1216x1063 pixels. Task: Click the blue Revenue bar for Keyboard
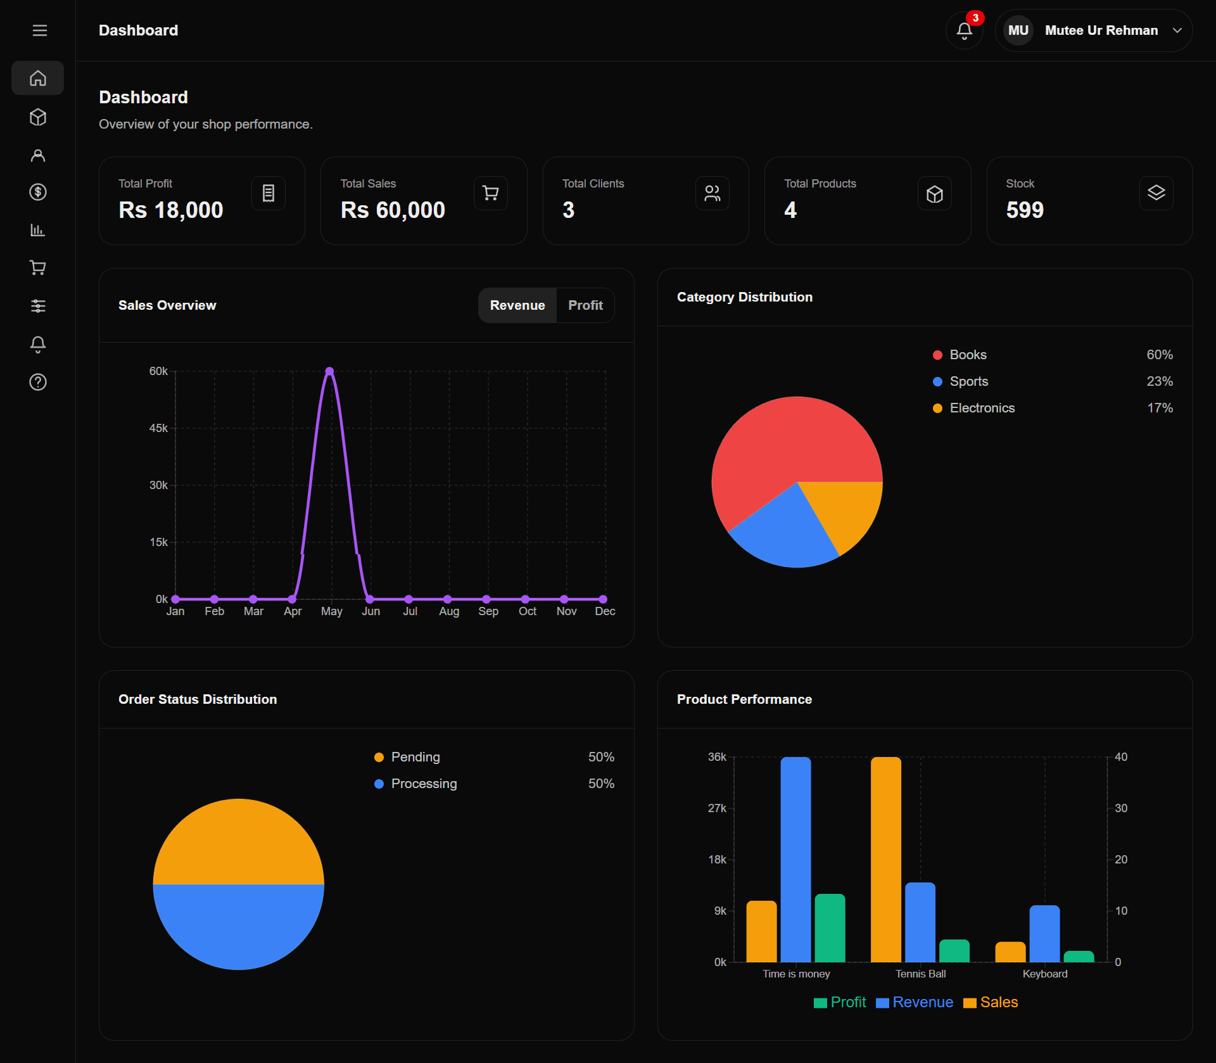point(1045,934)
